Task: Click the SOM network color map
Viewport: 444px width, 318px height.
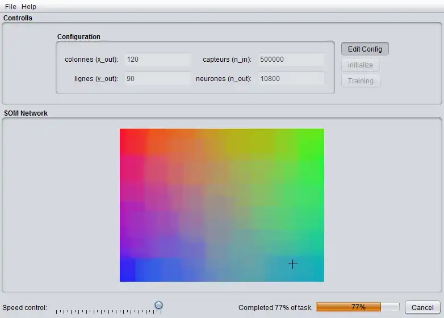Action: tap(222, 205)
